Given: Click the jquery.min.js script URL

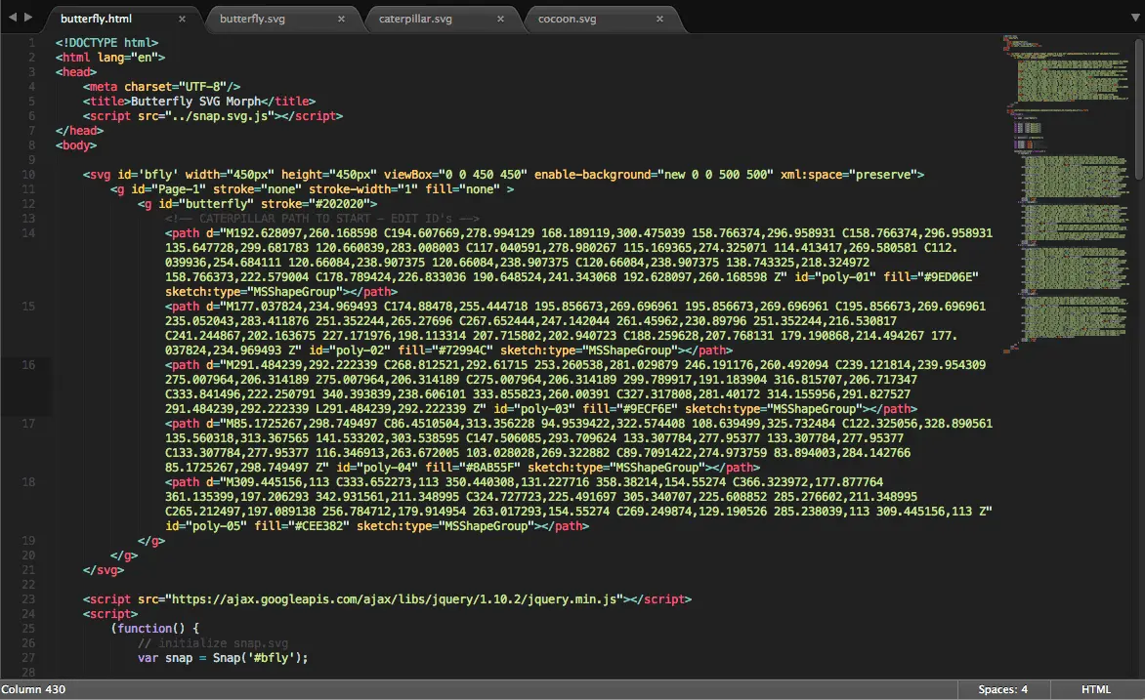Looking at the screenshot, I should (395, 599).
